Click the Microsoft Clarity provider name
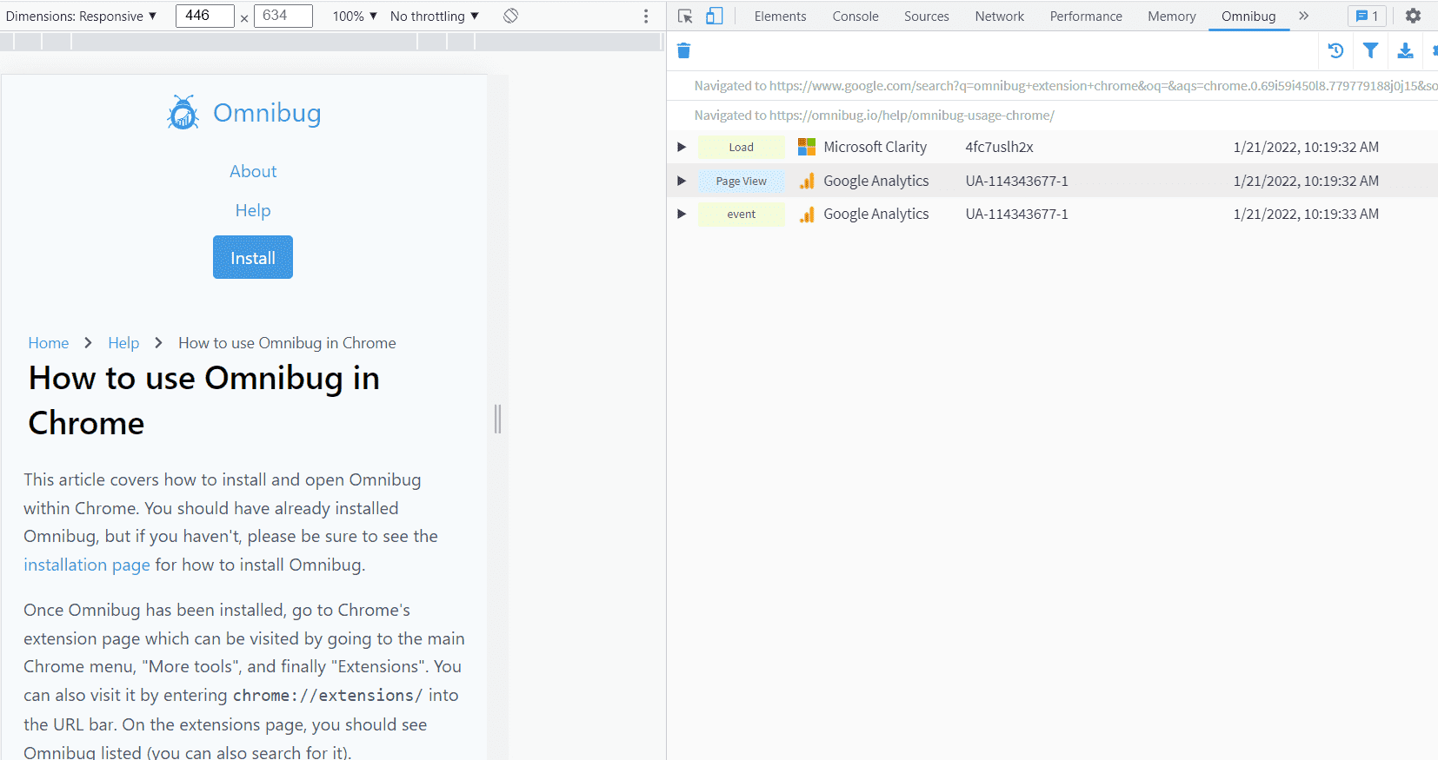Viewport: 1438px width, 760px height. pos(875,147)
